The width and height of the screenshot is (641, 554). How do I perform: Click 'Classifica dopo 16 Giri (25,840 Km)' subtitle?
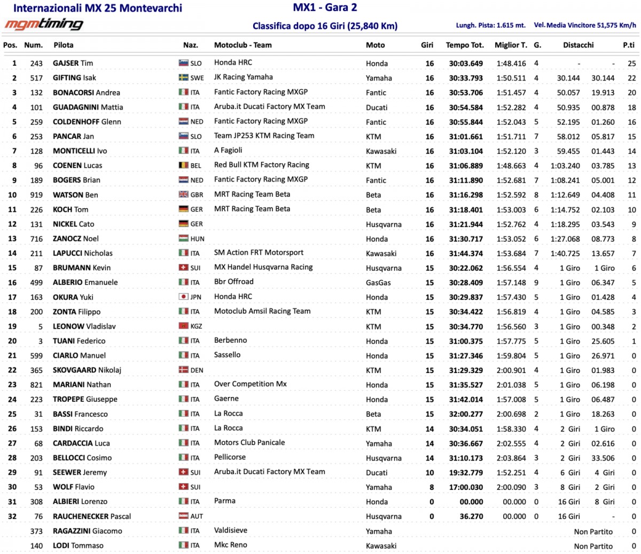coord(325,26)
